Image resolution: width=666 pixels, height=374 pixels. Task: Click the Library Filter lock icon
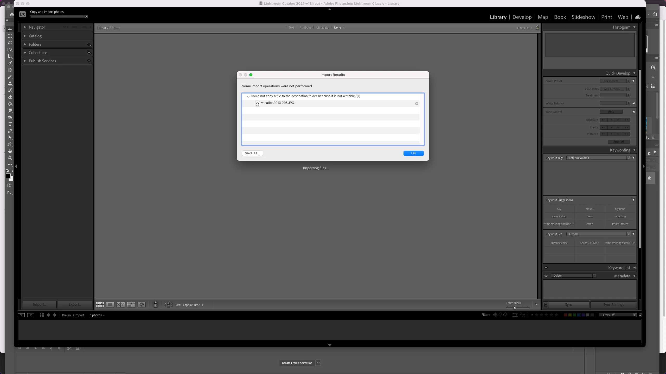537,28
